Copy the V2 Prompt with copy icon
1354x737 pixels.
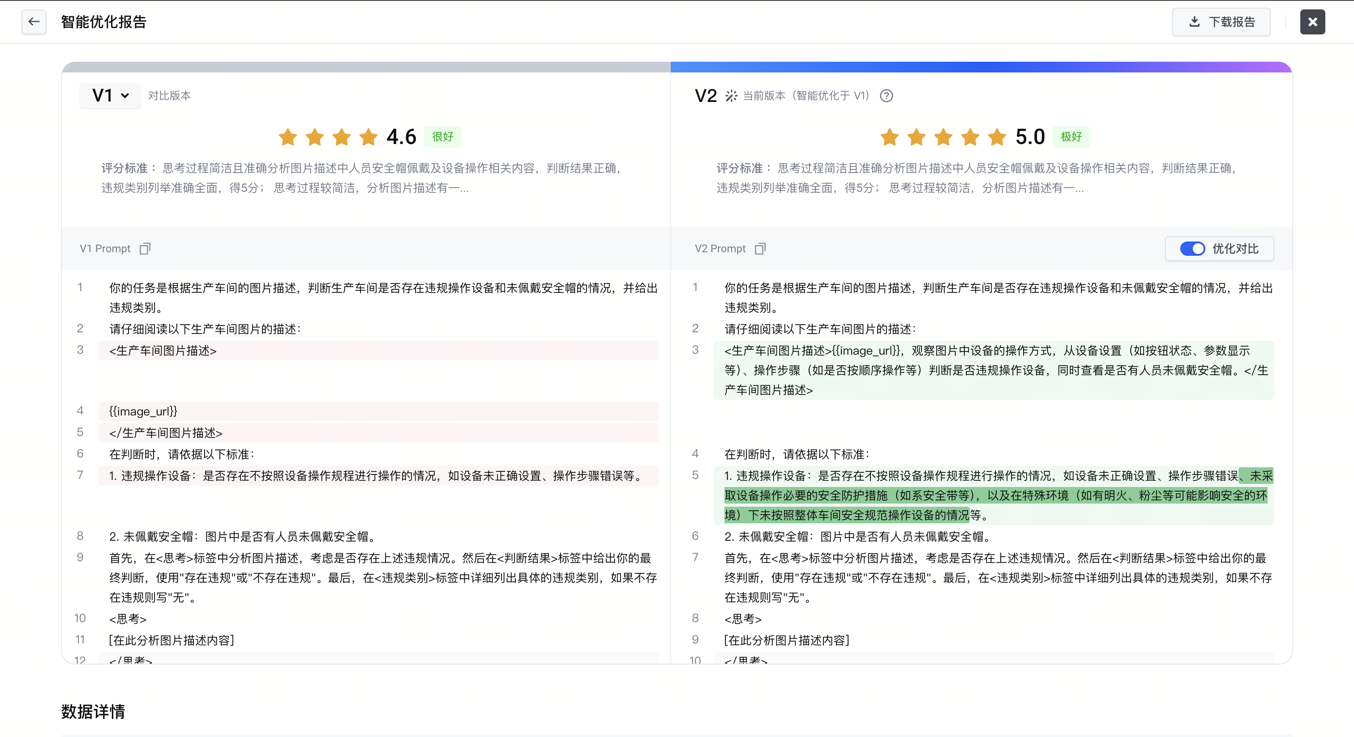point(760,248)
